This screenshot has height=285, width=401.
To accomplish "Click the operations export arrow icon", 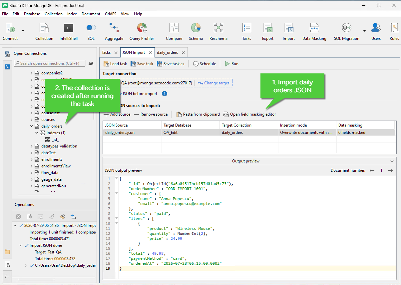I will click(x=73, y=217).
